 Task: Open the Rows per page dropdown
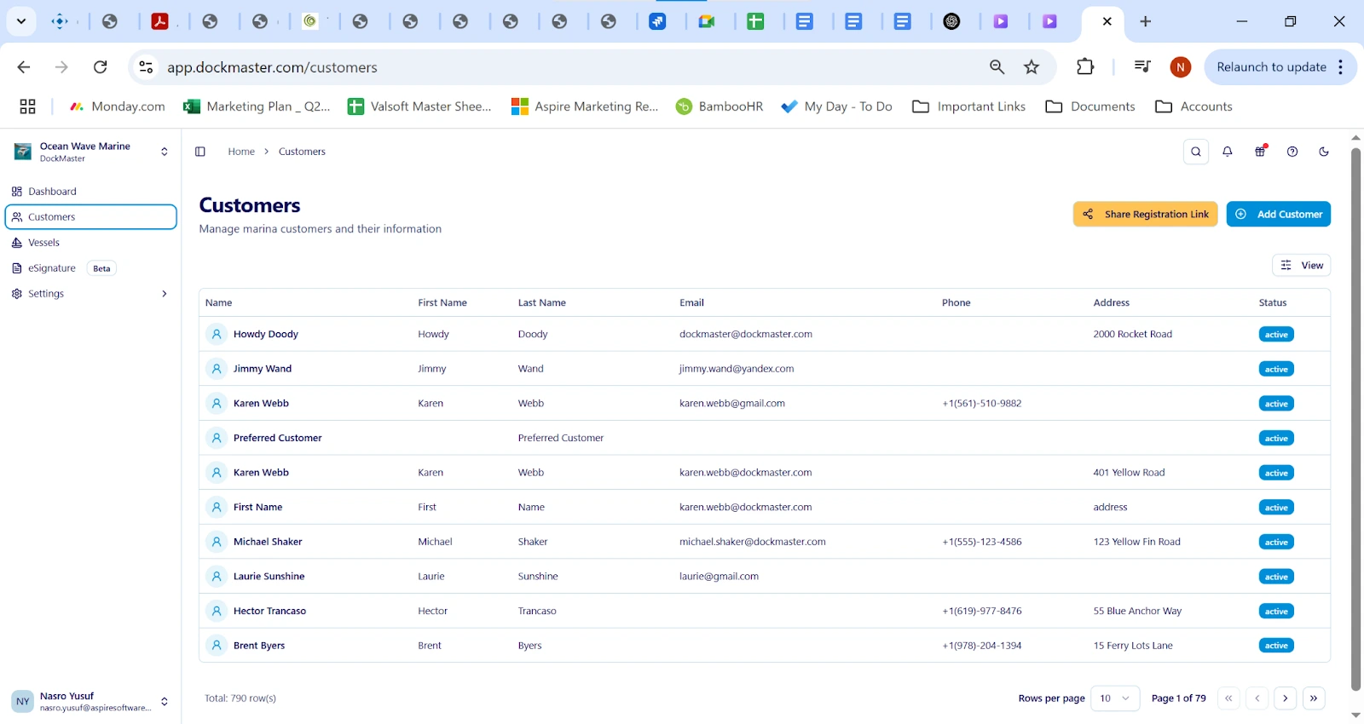tap(1115, 698)
